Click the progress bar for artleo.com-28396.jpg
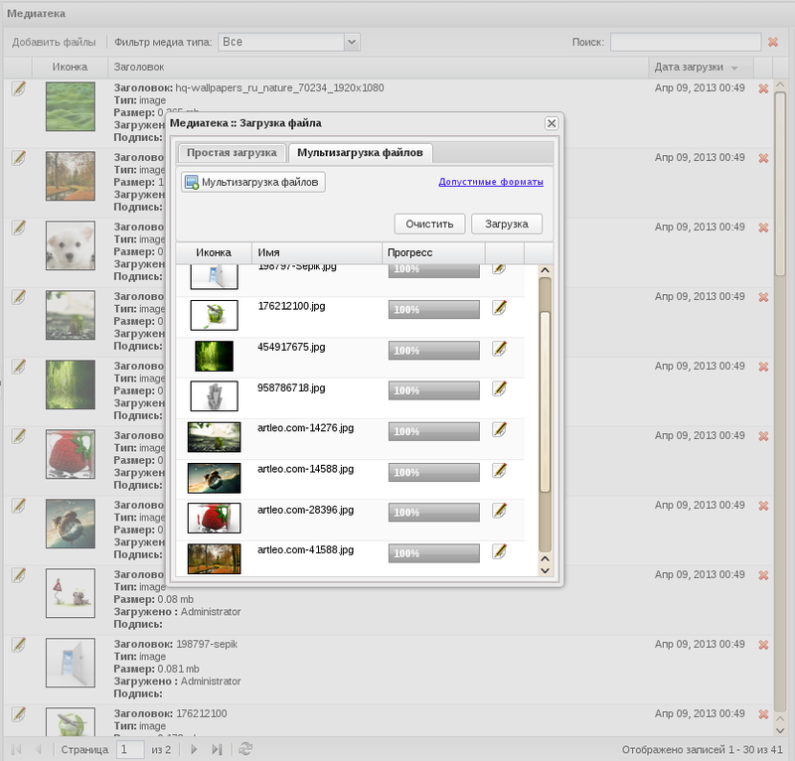 432,513
